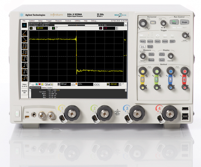Click the yellow circle icon under the waveform
This screenshot has width=201, height=167.
tap(42, 84)
